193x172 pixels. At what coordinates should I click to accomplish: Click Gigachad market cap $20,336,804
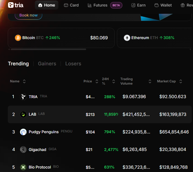[x=173, y=149]
